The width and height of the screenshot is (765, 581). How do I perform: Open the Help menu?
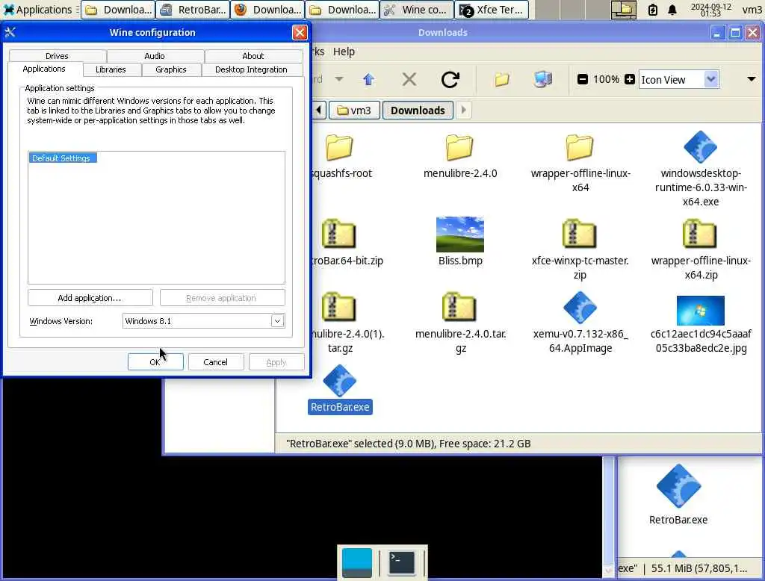[x=344, y=52]
